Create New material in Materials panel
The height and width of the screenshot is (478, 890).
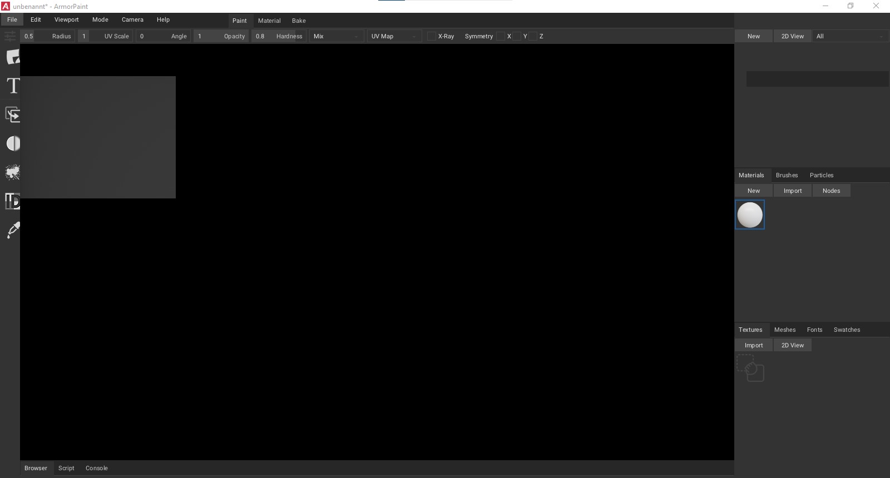pyautogui.click(x=754, y=191)
